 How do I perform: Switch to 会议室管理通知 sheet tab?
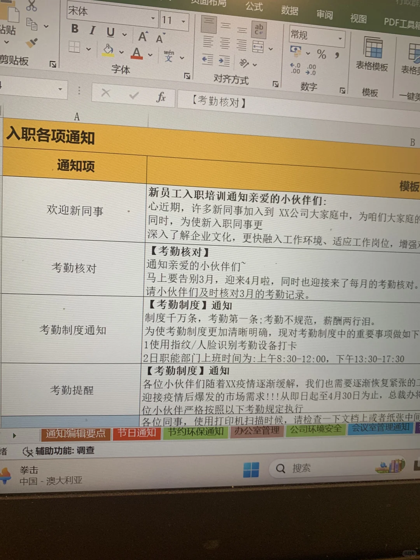tap(381, 427)
